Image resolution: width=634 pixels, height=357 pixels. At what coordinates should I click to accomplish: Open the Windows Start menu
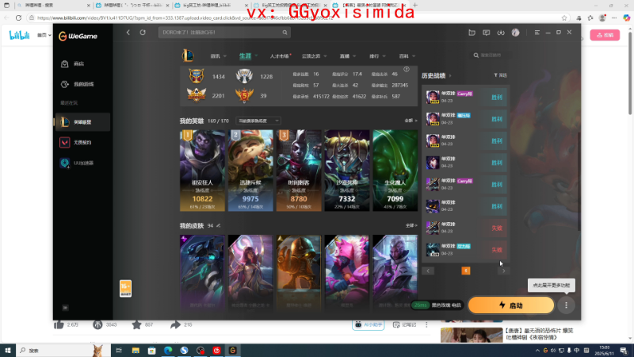8,351
